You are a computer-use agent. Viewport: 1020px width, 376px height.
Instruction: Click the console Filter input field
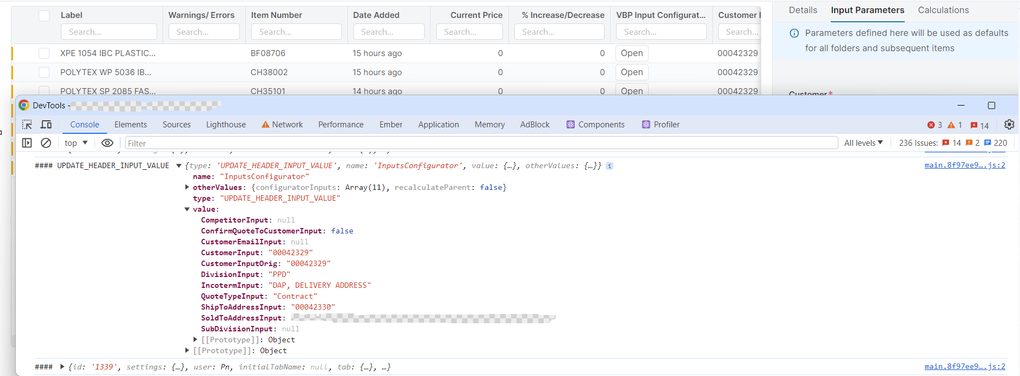click(x=481, y=143)
